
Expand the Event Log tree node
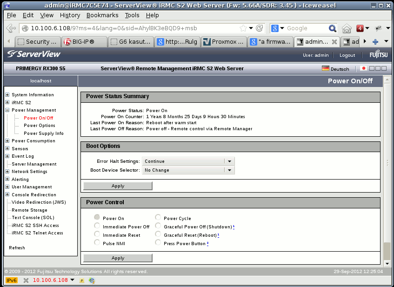click(x=7, y=156)
